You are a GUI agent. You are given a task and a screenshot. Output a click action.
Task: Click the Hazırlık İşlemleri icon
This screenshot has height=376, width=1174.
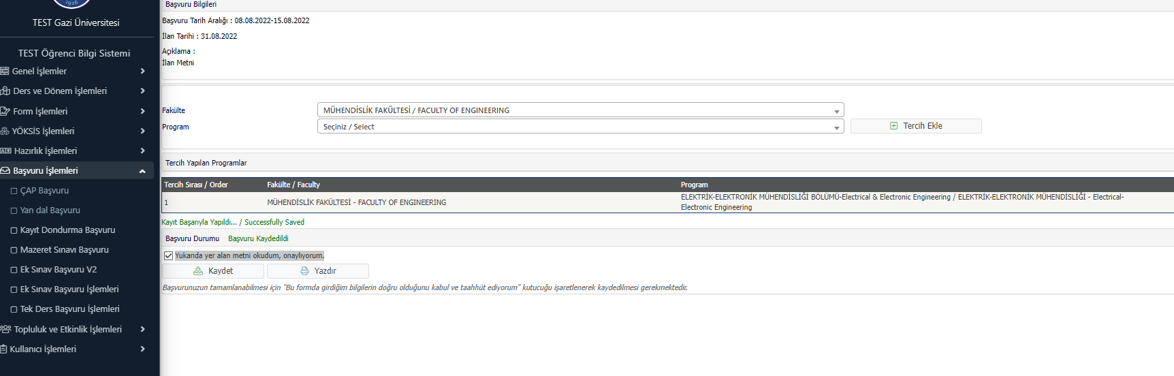pos(5,151)
